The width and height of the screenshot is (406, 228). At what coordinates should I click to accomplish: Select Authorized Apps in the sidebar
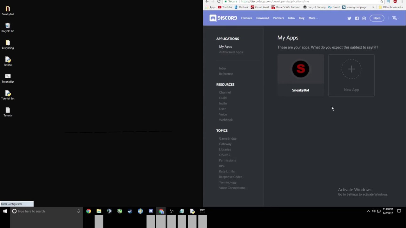(231, 52)
